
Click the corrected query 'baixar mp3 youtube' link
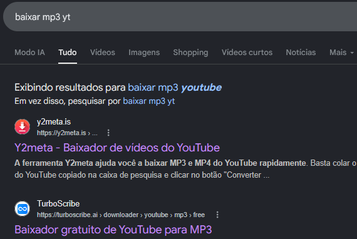pyautogui.click(x=175, y=88)
